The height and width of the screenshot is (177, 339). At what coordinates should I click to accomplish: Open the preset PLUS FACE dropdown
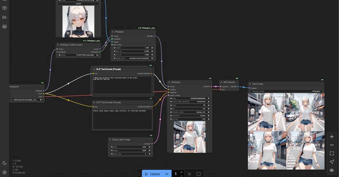pyautogui.click(x=78, y=55)
